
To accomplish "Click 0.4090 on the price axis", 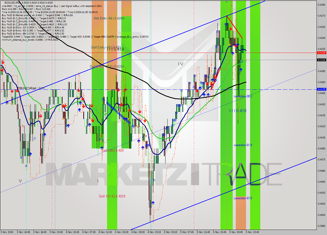I will (x=321, y=148).
